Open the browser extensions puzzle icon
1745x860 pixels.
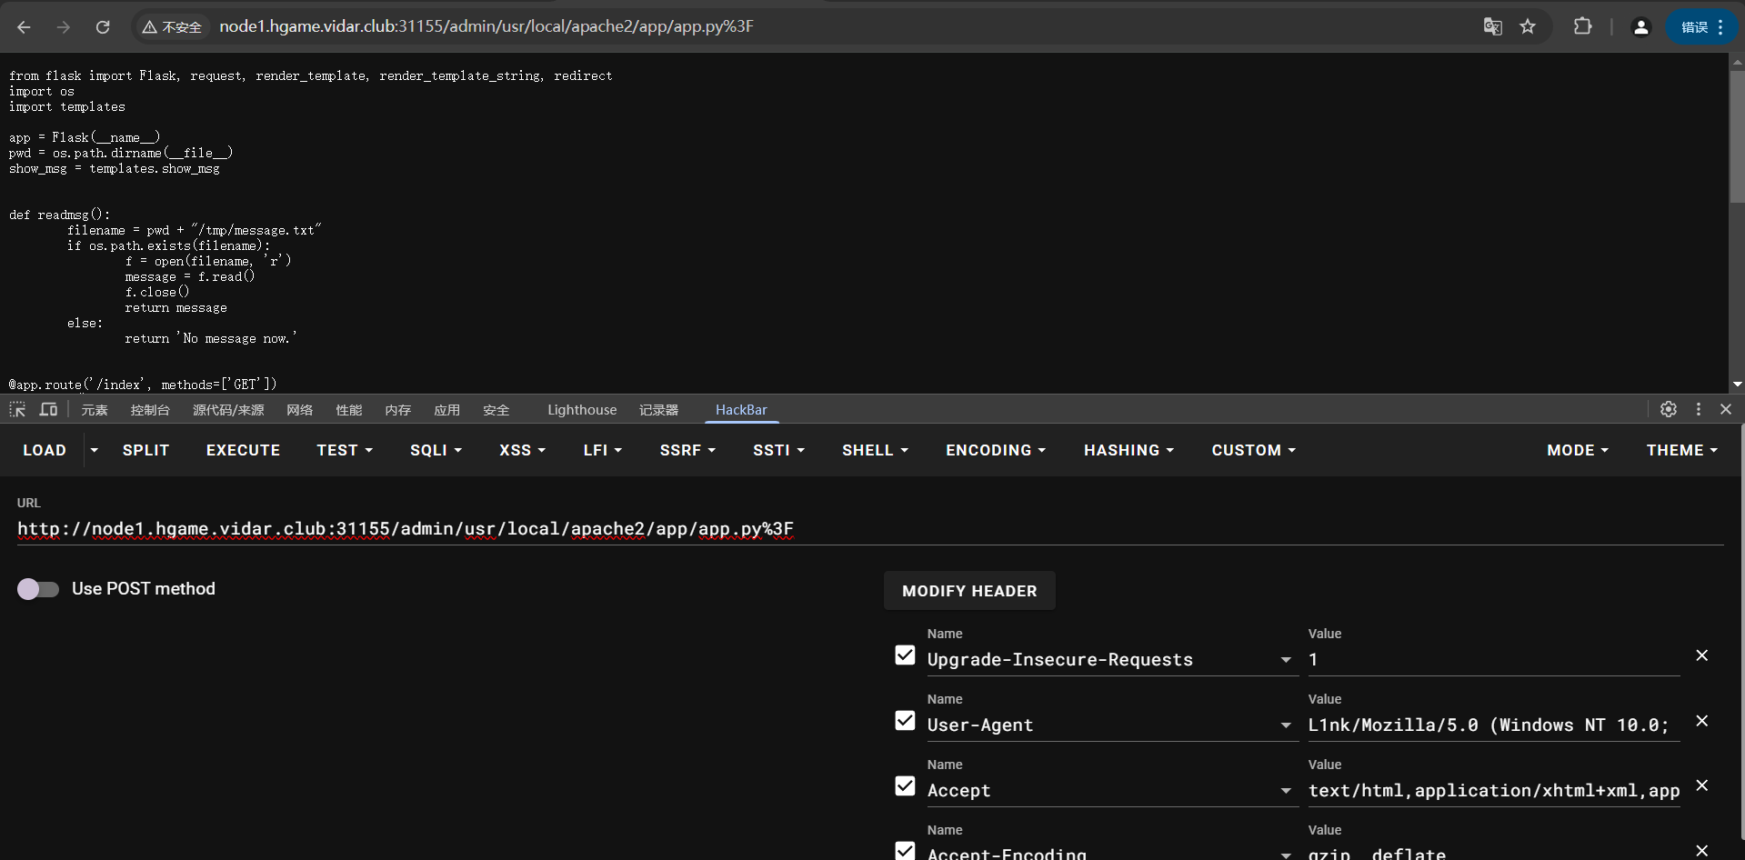1582,27
